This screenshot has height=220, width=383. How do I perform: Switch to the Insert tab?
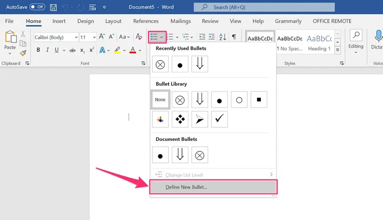coord(59,21)
